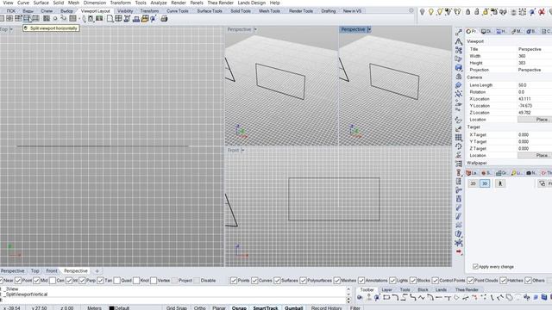Click the red X icon in top-right toolbar
This screenshot has width=552, height=310.
[542, 12]
